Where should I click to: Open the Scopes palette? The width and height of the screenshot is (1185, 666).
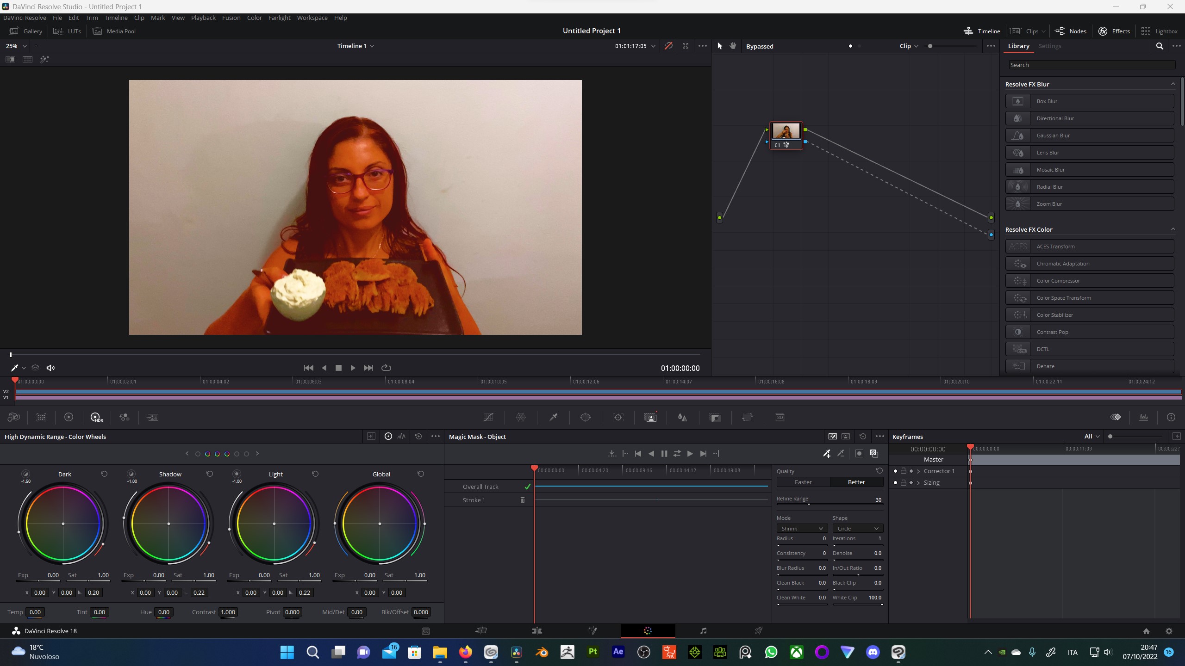[1143, 417]
